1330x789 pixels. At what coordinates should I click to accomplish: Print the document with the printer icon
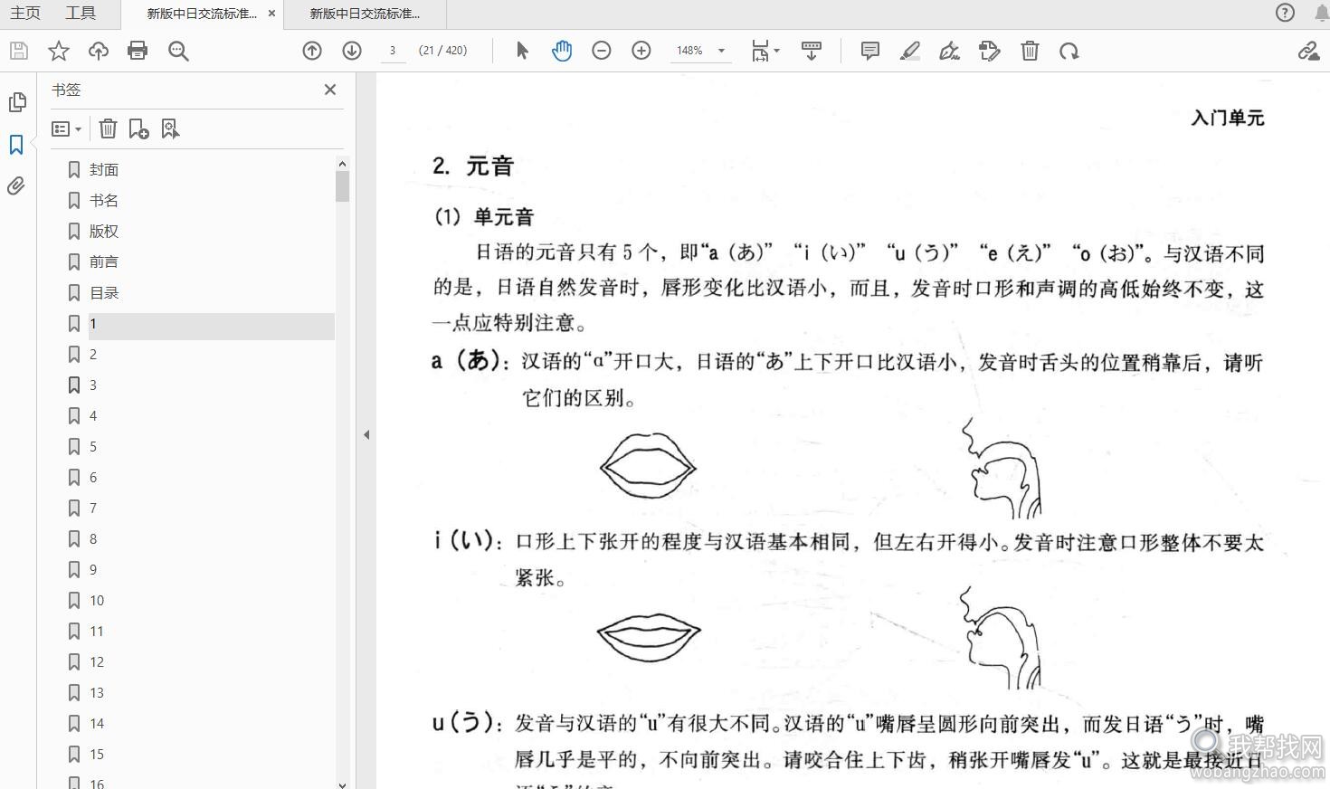point(138,51)
